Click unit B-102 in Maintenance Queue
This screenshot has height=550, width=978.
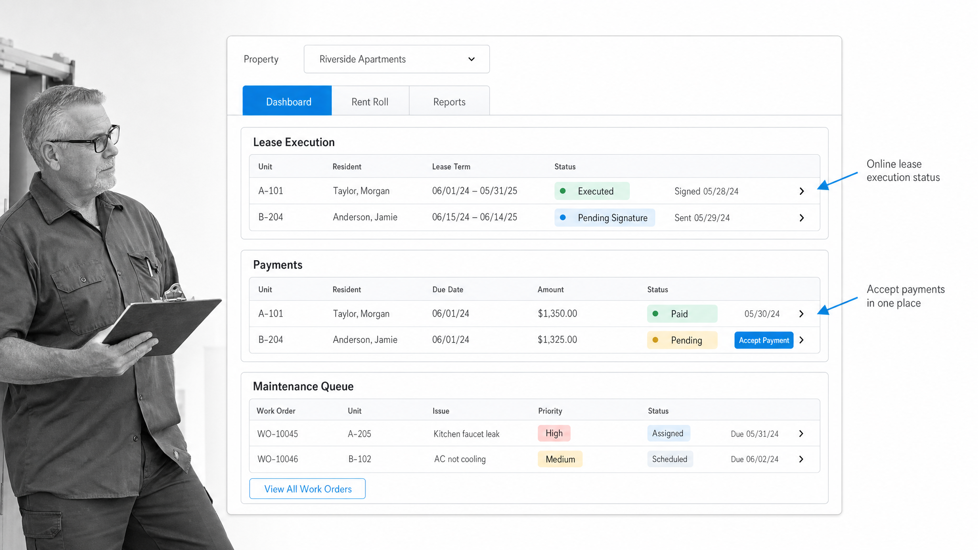(360, 459)
